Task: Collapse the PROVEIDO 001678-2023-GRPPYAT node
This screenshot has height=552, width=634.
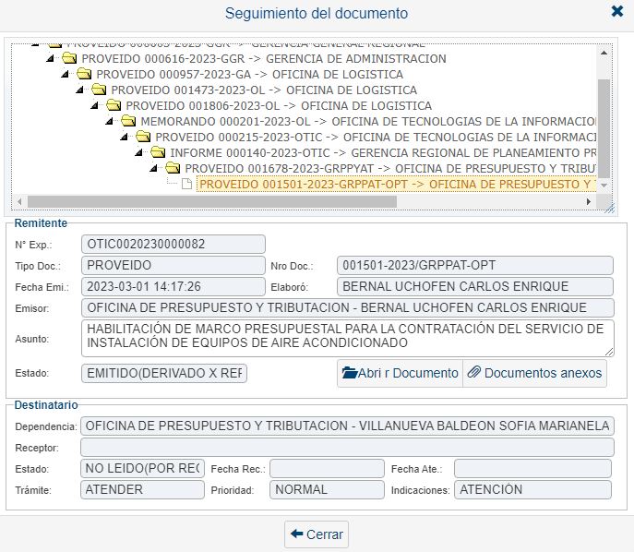Action: (x=153, y=169)
